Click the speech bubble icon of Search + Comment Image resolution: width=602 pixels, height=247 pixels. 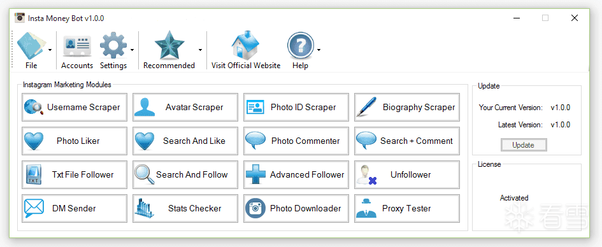click(366, 141)
